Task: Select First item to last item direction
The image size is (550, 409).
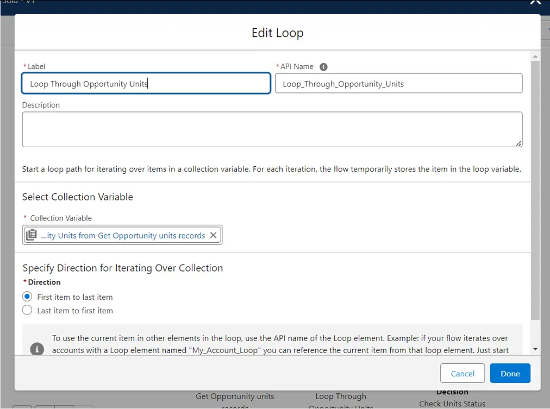Action: pyautogui.click(x=27, y=297)
